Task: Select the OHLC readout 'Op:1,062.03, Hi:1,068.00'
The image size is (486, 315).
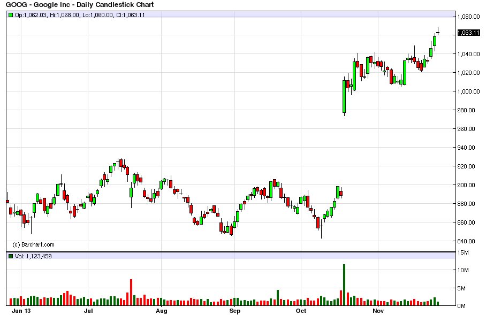Action: click(x=47, y=15)
